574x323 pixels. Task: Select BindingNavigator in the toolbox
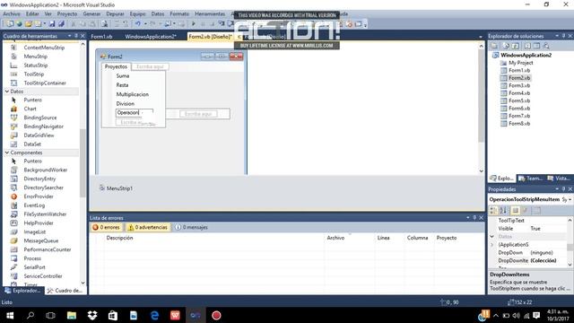44,127
